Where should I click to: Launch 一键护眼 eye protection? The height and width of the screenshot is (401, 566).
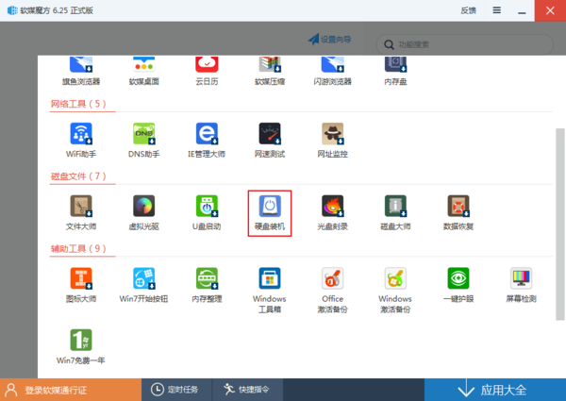click(458, 286)
